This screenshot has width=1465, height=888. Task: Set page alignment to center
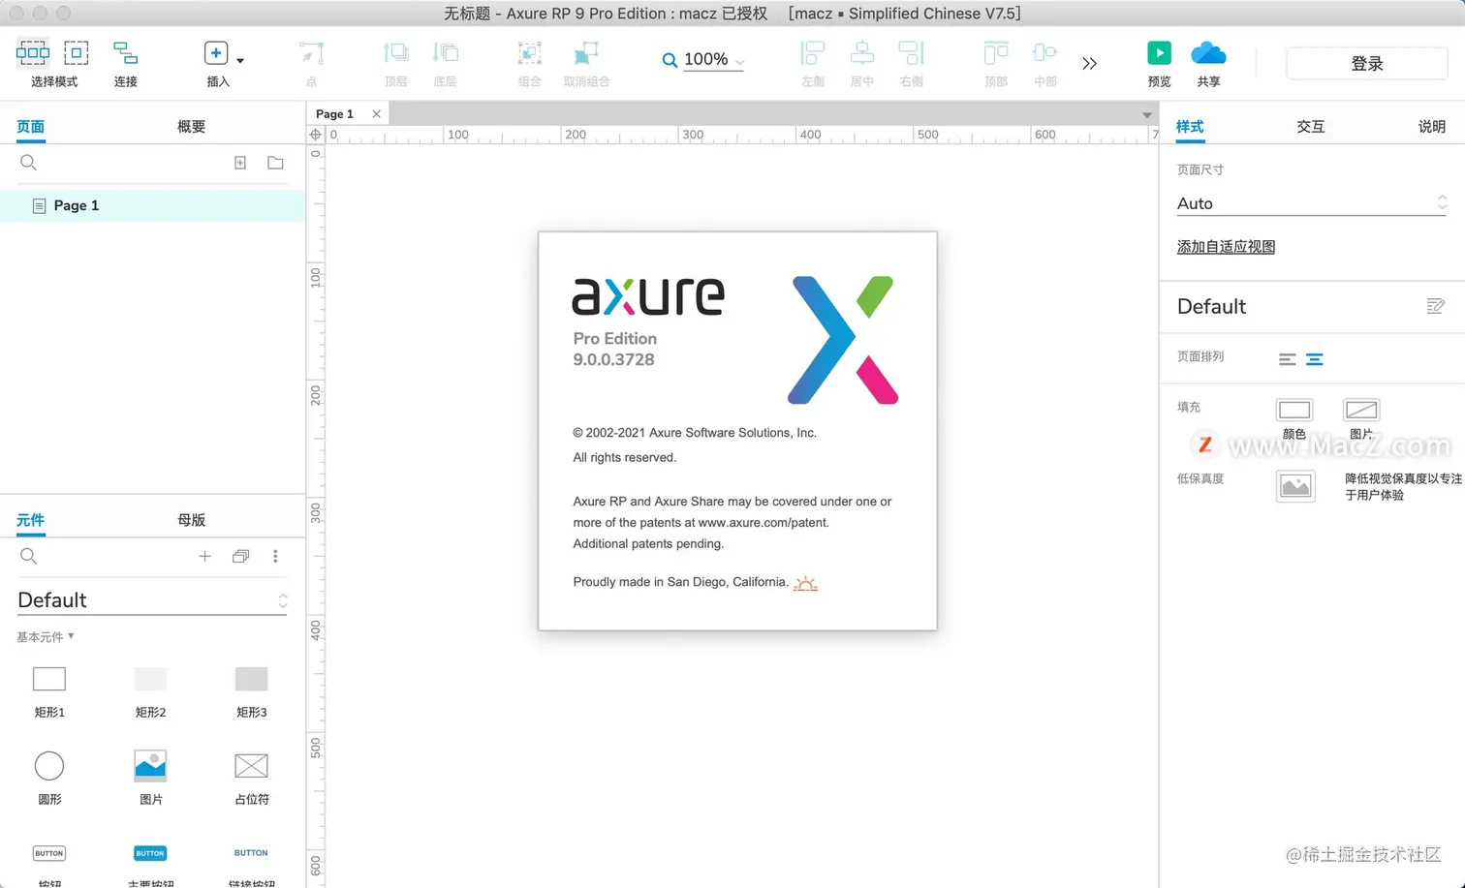1314,359
